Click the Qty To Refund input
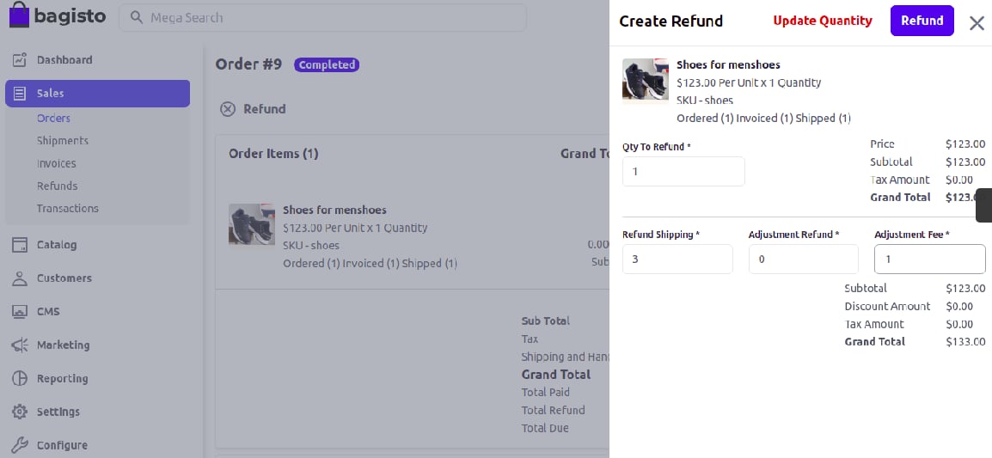 pos(683,172)
